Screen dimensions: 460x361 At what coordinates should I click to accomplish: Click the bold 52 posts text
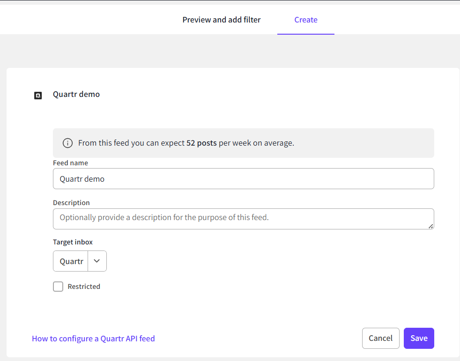pyautogui.click(x=201, y=143)
